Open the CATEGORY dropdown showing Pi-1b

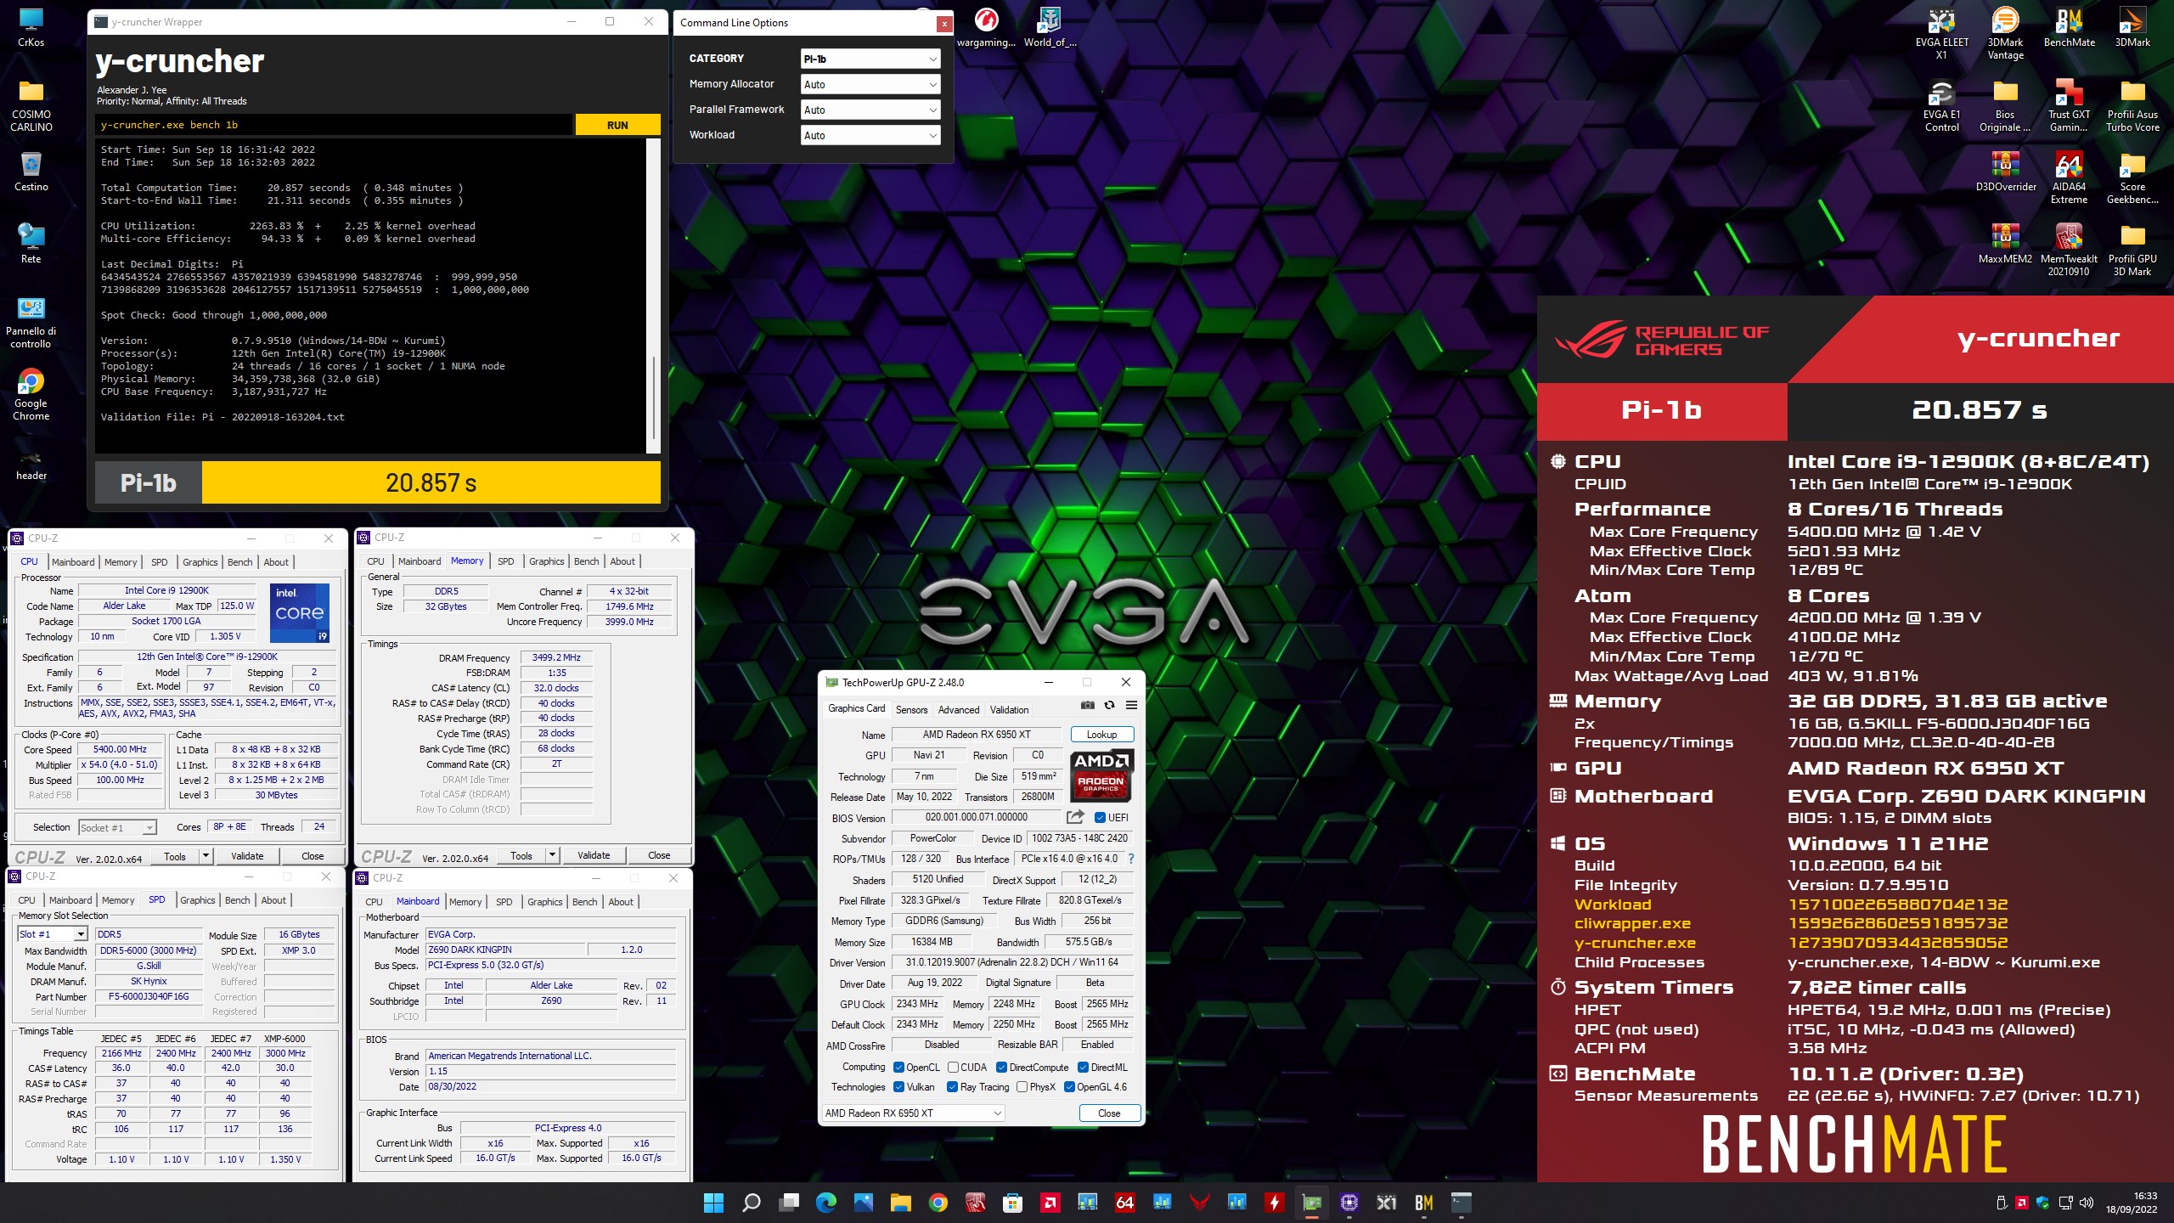[870, 59]
